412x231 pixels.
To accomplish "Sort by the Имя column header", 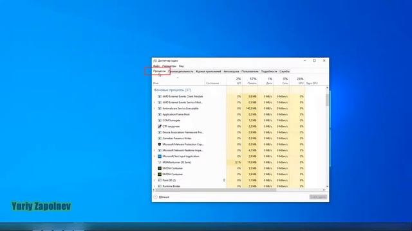I will pyautogui.click(x=179, y=81).
